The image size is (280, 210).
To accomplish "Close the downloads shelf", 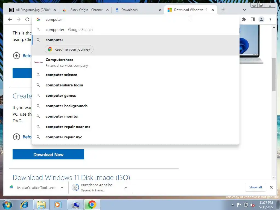I will pyautogui.click(x=271, y=187).
